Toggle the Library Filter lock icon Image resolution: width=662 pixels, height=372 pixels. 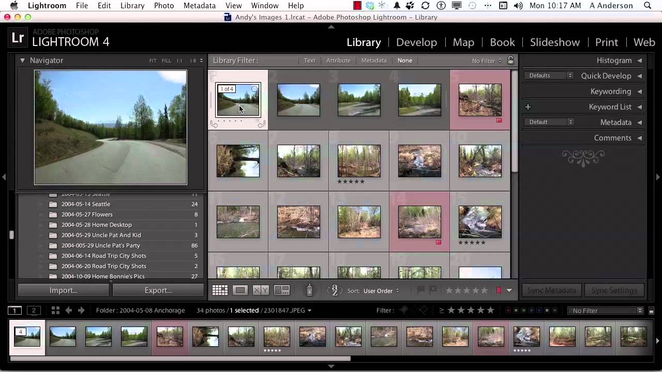(x=510, y=60)
